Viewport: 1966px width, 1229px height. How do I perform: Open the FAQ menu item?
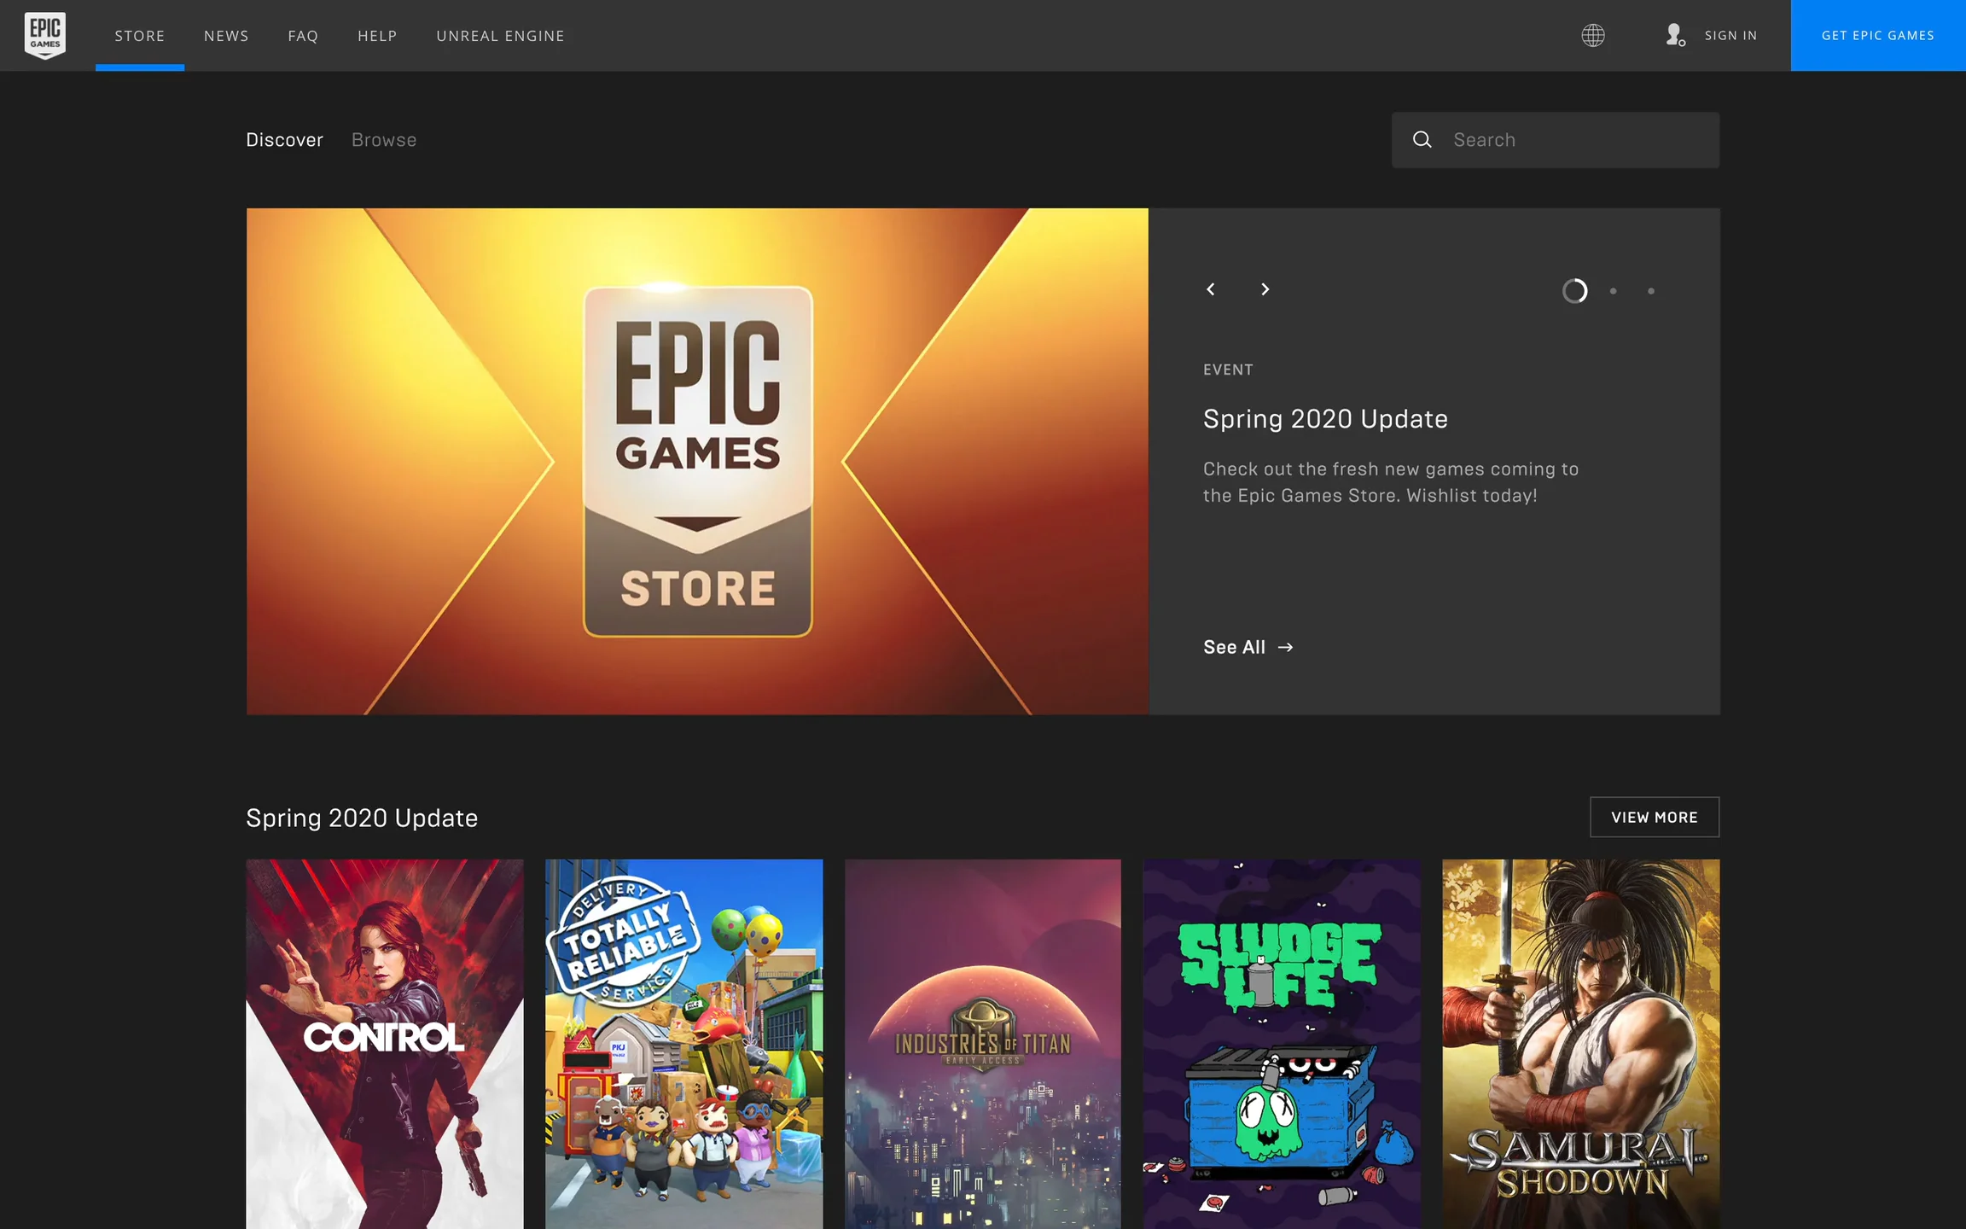[303, 36]
